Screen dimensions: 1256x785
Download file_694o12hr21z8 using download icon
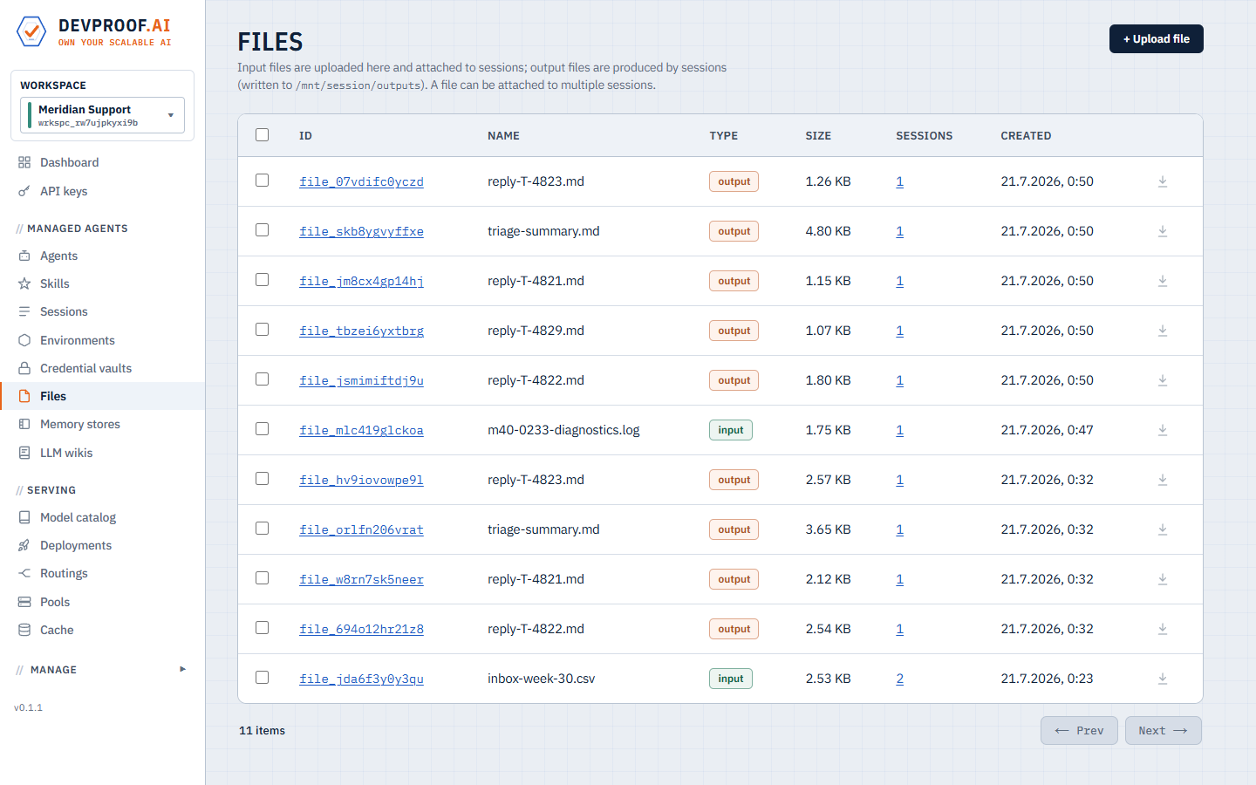[1163, 629]
